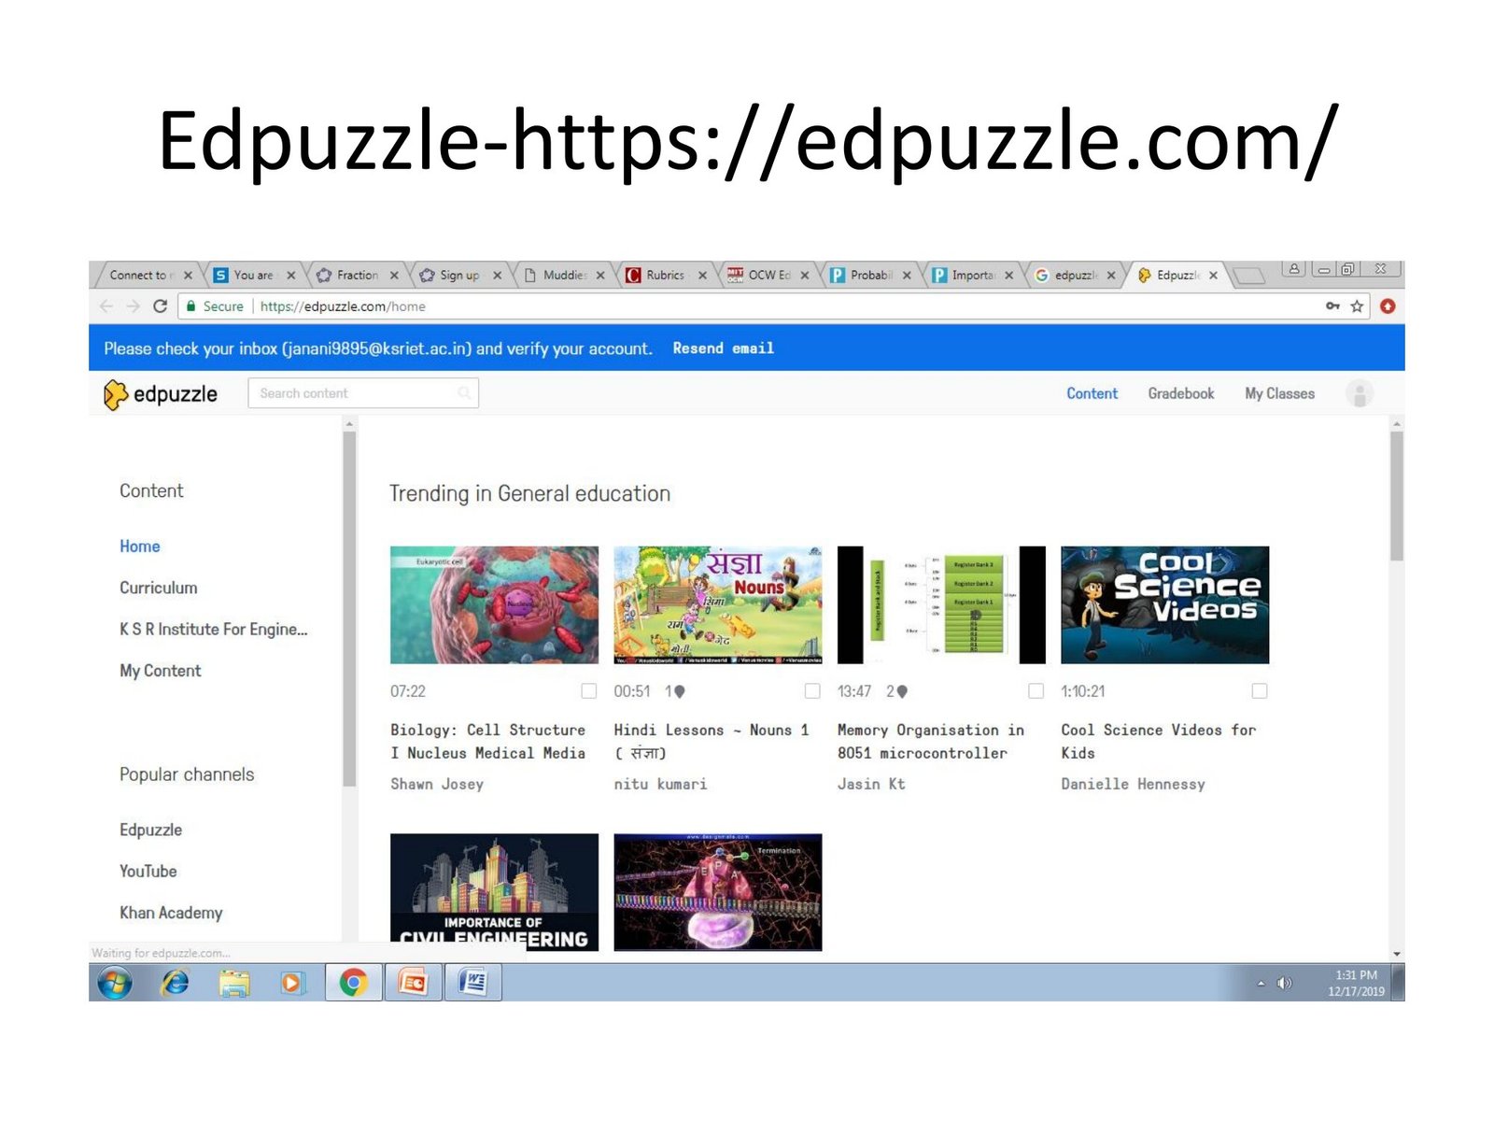Image resolution: width=1494 pixels, height=1121 pixels.
Task: Open Memory Organisation 8051 thumbnail
Action: (x=941, y=605)
